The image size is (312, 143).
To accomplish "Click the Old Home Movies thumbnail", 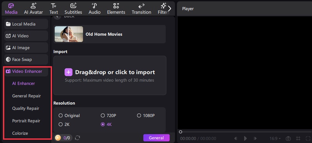I will pyautogui.click(x=69, y=34).
